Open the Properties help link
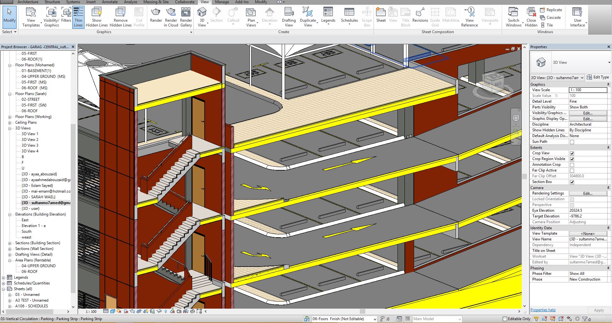Screen dimensions: 612x323 (x=543, y=310)
